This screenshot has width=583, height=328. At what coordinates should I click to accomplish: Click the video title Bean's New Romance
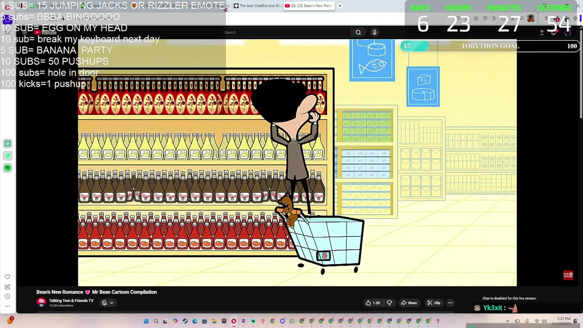pyautogui.click(x=97, y=292)
